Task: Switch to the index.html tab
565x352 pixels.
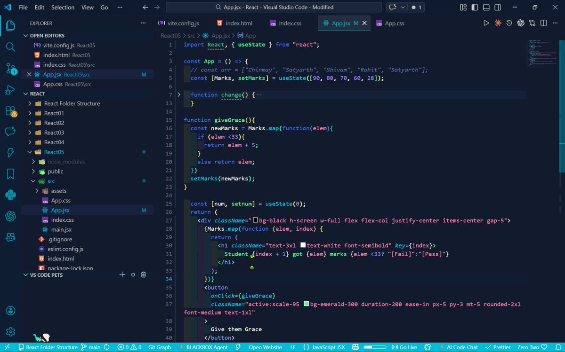Action: [x=234, y=23]
